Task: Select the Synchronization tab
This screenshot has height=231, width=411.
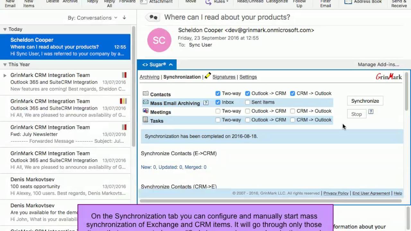Action: pos(182,77)
